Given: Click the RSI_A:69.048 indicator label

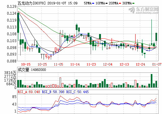Looking at the screenshot, I should [29, 92].
